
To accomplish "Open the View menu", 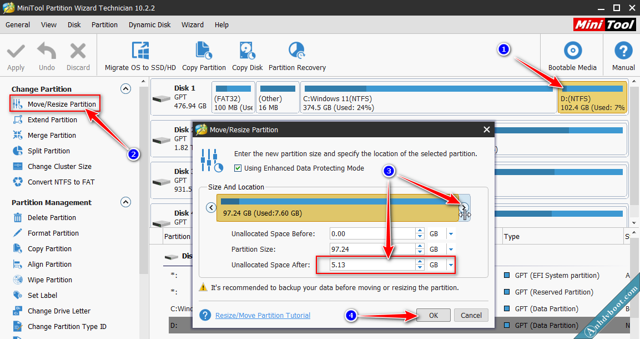I will pos(49,24).
